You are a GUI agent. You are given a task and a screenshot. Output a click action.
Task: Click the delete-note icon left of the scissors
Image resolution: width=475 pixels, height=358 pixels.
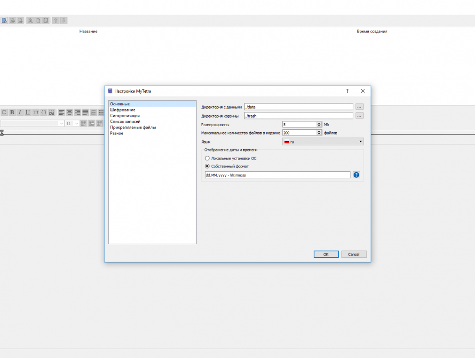pyautogui.click(x=20, y=20)
